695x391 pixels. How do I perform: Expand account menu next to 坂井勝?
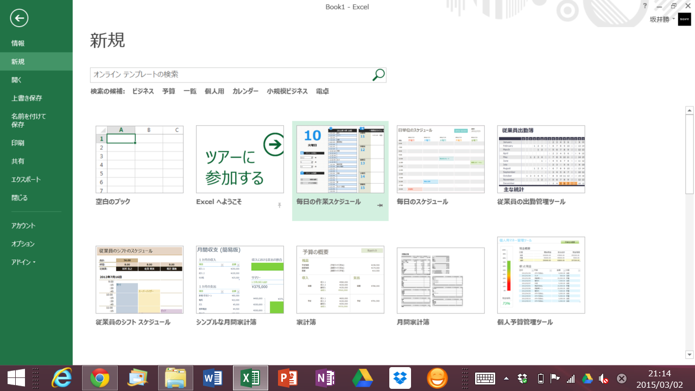point(674,20)
